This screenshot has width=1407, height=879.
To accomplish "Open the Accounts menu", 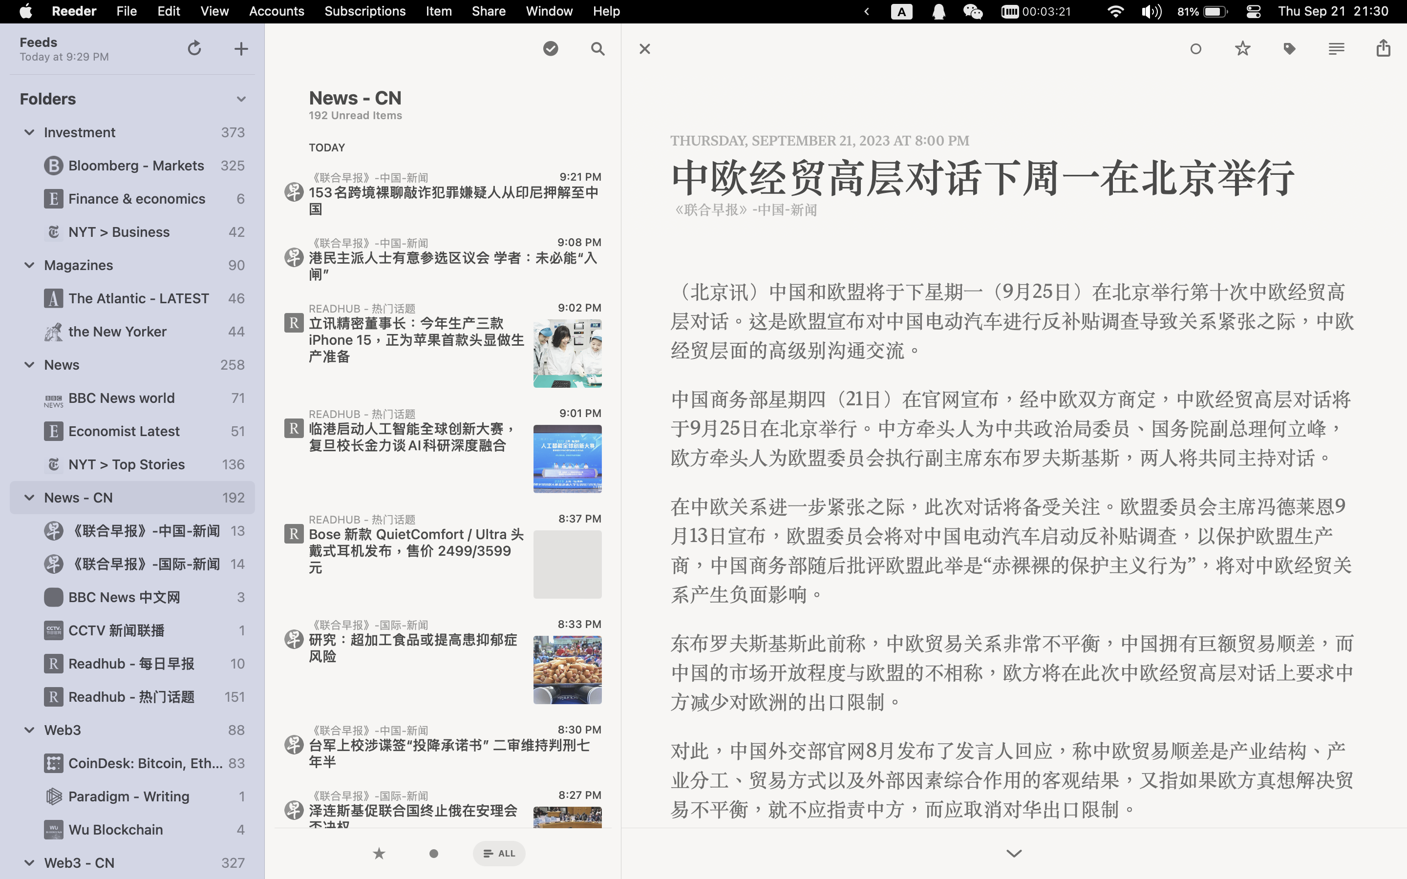I will point(276,11).
